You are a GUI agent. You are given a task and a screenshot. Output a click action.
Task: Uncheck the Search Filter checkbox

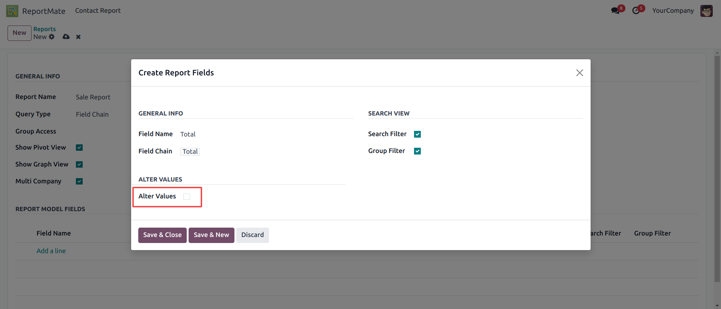[417, 134]
